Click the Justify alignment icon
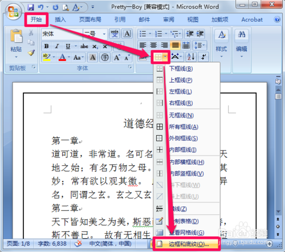Image resolution: width=285 pixels, height=252 pixels. (175, 45)
